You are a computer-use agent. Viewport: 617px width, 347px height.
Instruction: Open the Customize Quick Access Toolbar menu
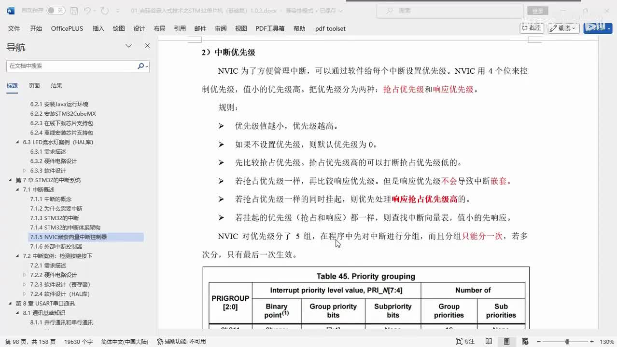(x=119, y=10)
